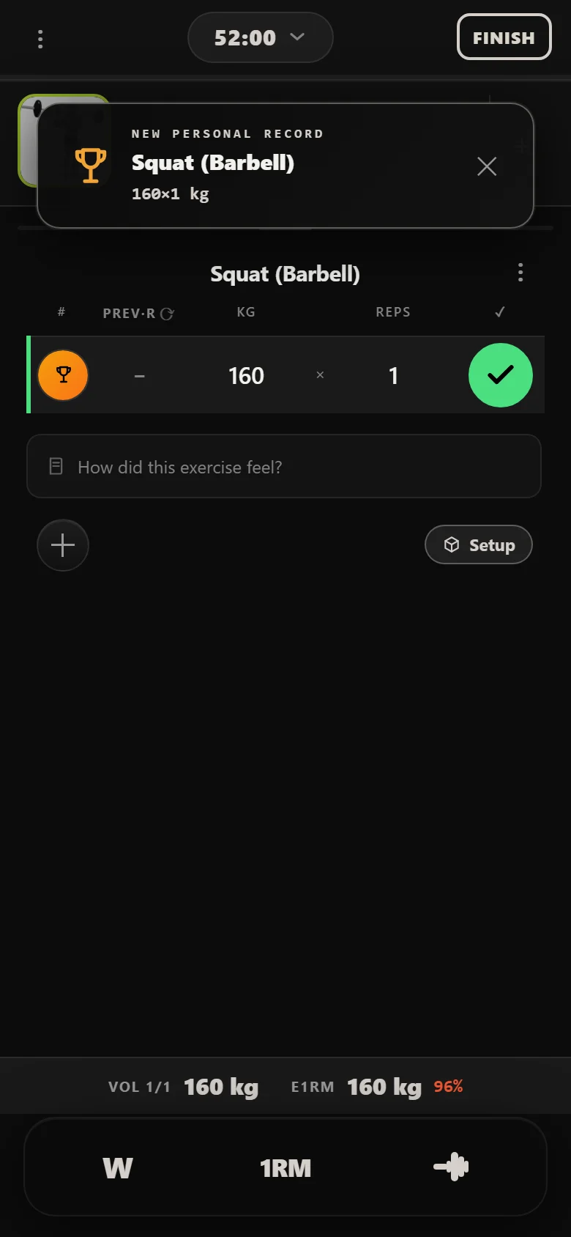Dismiss the New Personal Record notification
571x1237 pixels.
[487, 166]
